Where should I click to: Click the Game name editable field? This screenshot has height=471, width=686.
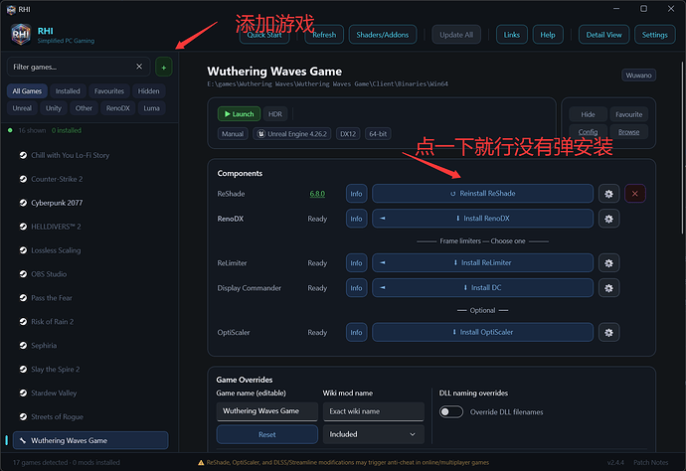click(266, 411)
